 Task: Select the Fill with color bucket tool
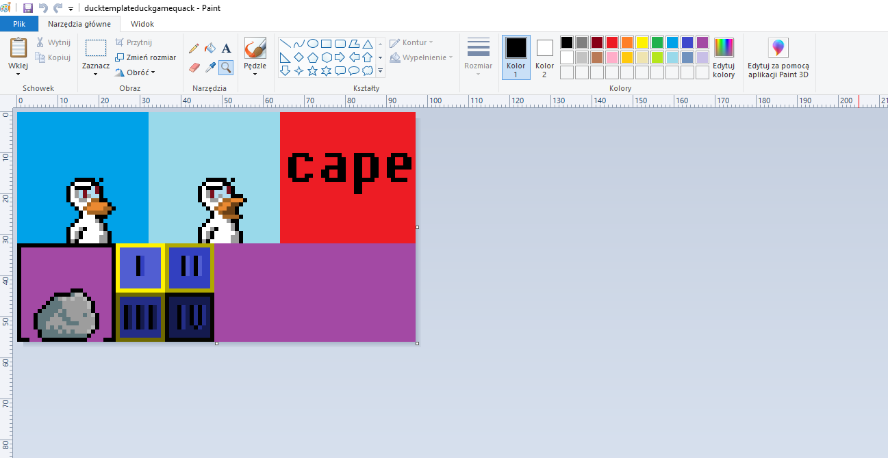coord(210,49)
